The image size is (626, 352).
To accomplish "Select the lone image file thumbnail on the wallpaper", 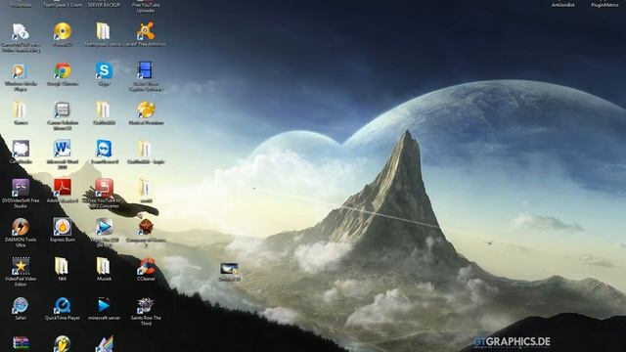I will (x=229, y=269).
